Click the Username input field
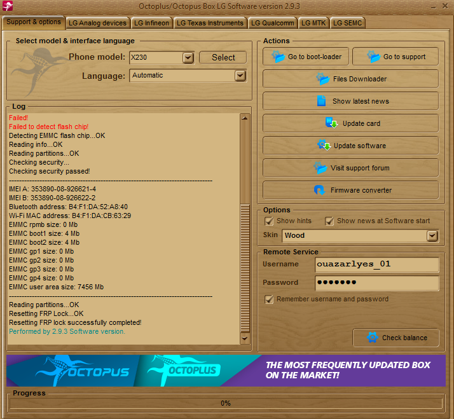 pyautogui.click(x=377, y=264)
